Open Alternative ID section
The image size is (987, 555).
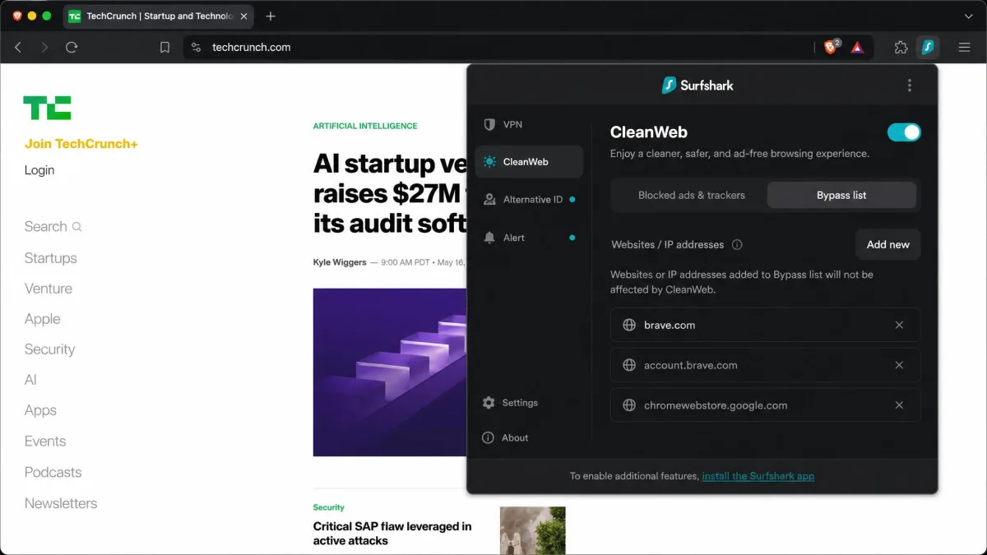pyautogui.click(x=529, y=200)
